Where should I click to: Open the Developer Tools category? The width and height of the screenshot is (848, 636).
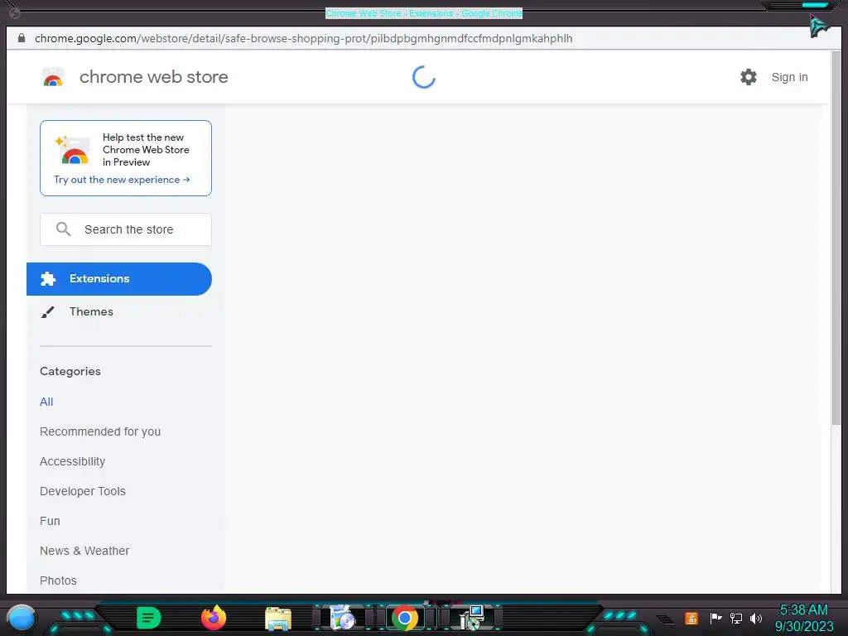tap(83, 491)
